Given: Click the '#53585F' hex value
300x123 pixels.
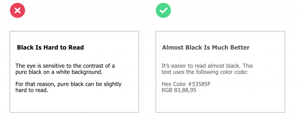Looking at the screenshot, I should [x=199, y=84].
